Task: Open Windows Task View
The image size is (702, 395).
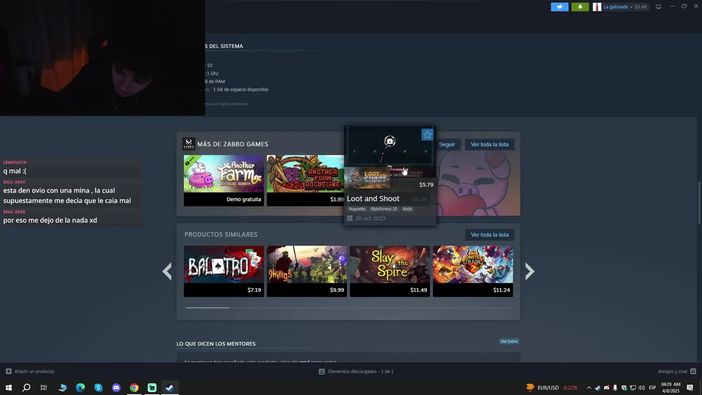Action: [44, 388]
